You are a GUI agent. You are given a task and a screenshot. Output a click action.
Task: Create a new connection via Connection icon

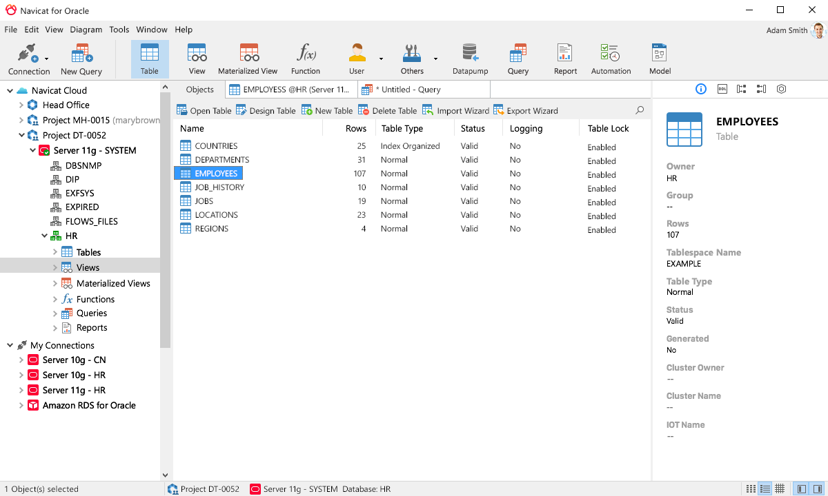25,59
